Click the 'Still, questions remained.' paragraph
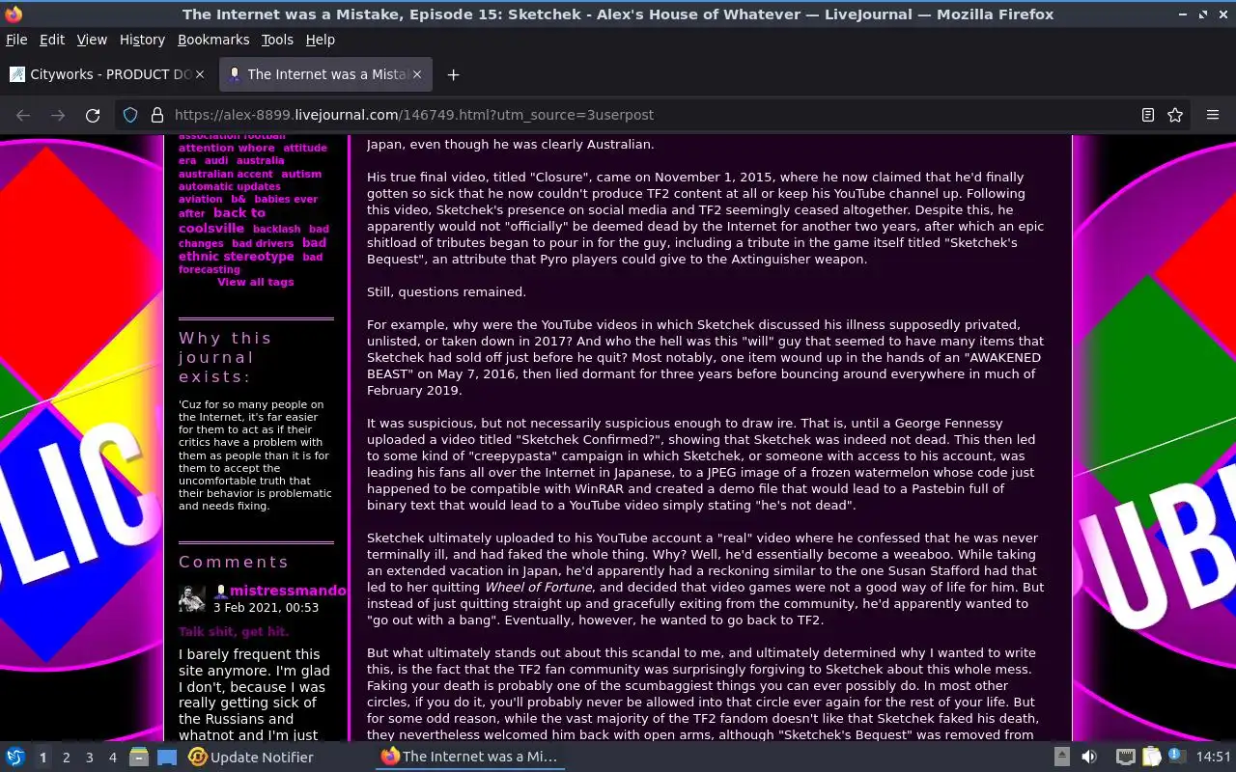The height and width of the screenshot is (772, 1236). [x=446, y=292]
